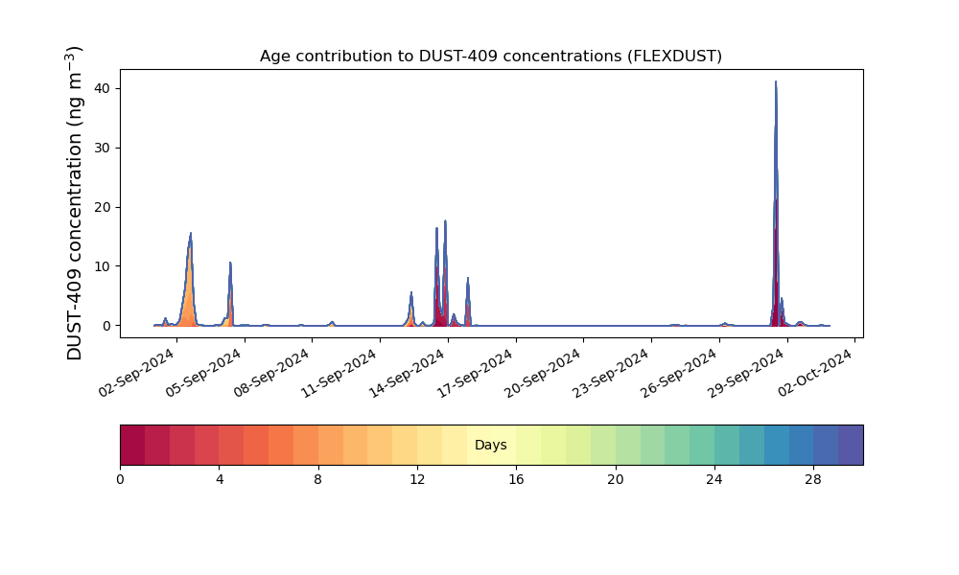Click the y-axis tick label 10
Viewport: 959px width, 575px height.
(x=103, y=266)
